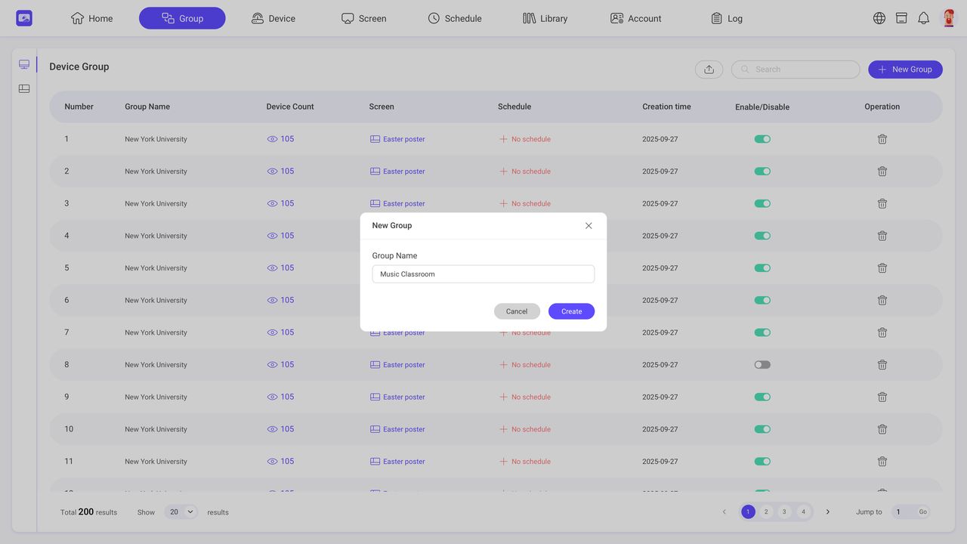
Task: Enable group in row 8
Action: [x=762, y=365]
